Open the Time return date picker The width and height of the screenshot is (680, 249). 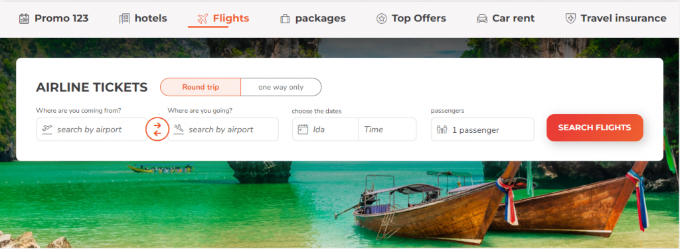(x=387, y=129)
